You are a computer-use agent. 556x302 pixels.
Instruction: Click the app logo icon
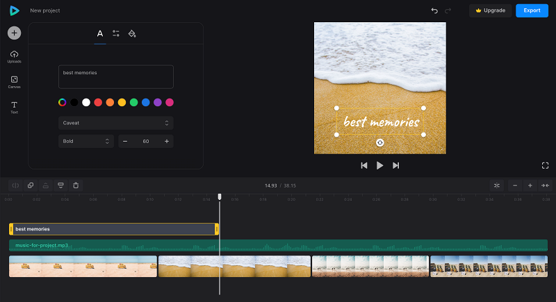point(14,10)
